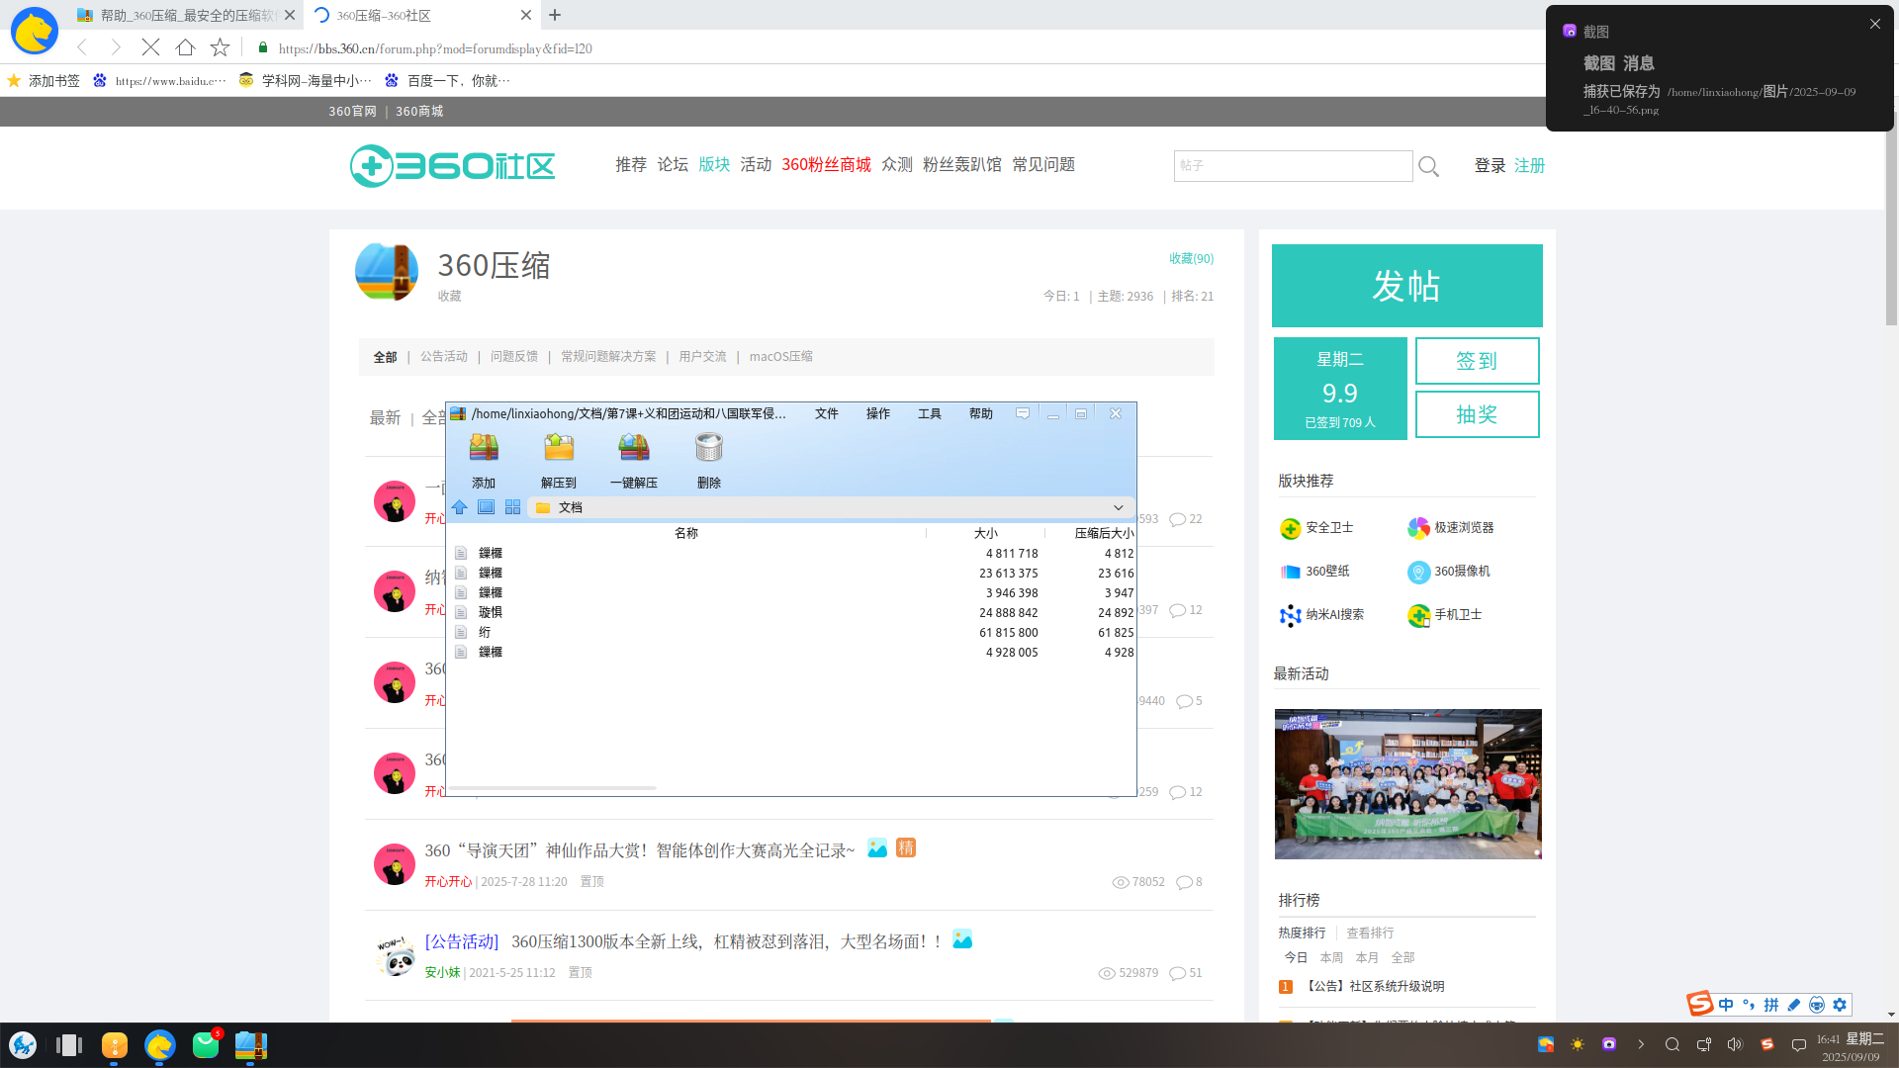Expand hidden system tray icons arrow
This screenshot has height=1068, width=1899.
point(1641,1044)
